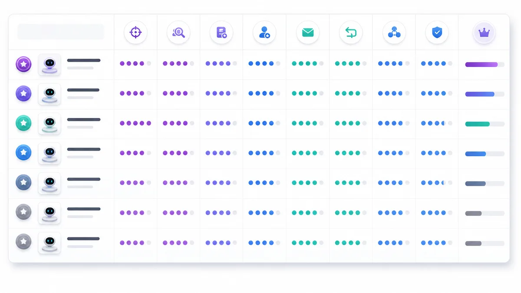This screenshot has width=521, height=293.
Task: Select the shield checkmark icon
Action: 437,33
